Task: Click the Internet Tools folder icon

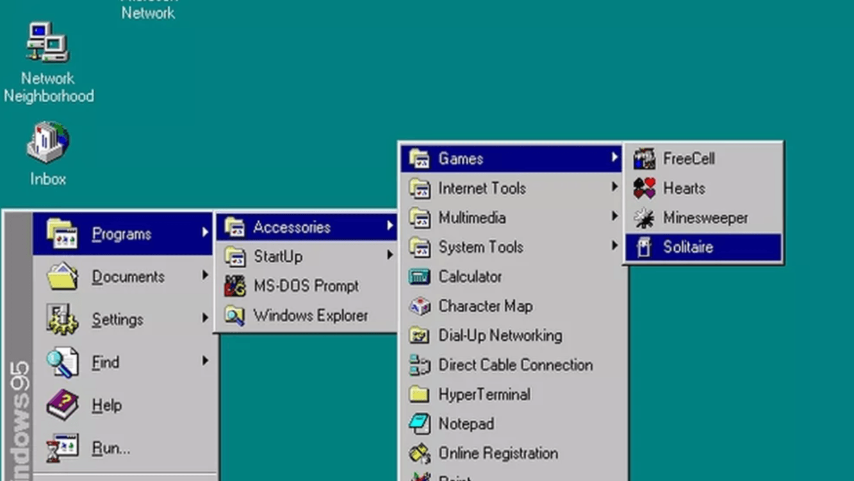Action: 420,188
